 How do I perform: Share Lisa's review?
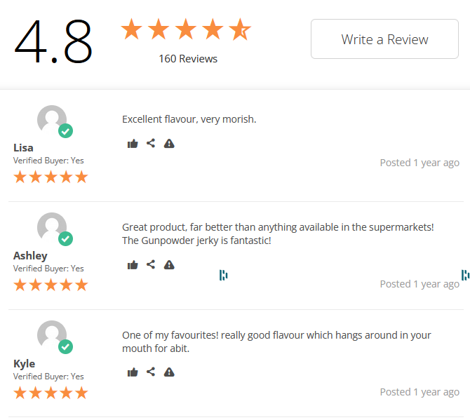point(151,143)
